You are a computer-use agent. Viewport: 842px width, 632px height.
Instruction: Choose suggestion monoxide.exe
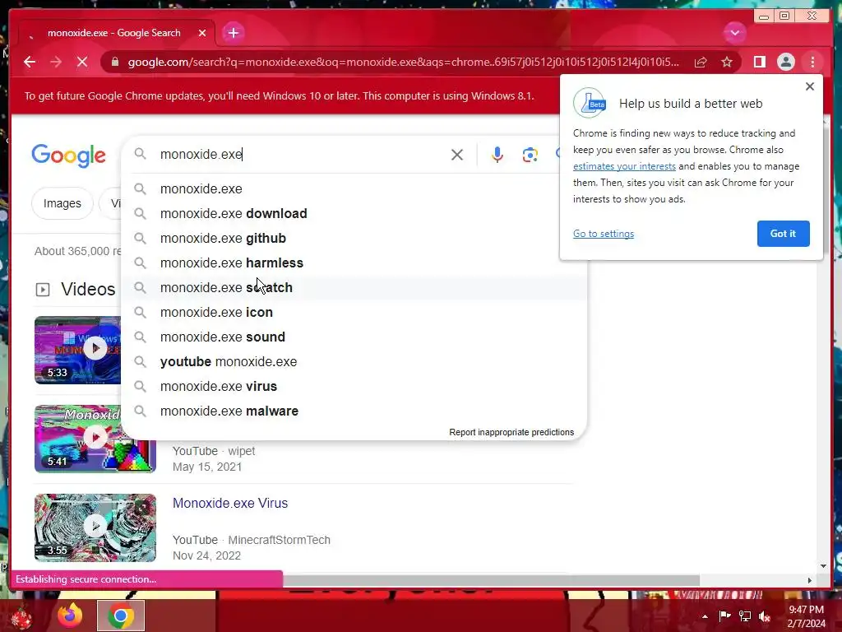coord(354,188)
